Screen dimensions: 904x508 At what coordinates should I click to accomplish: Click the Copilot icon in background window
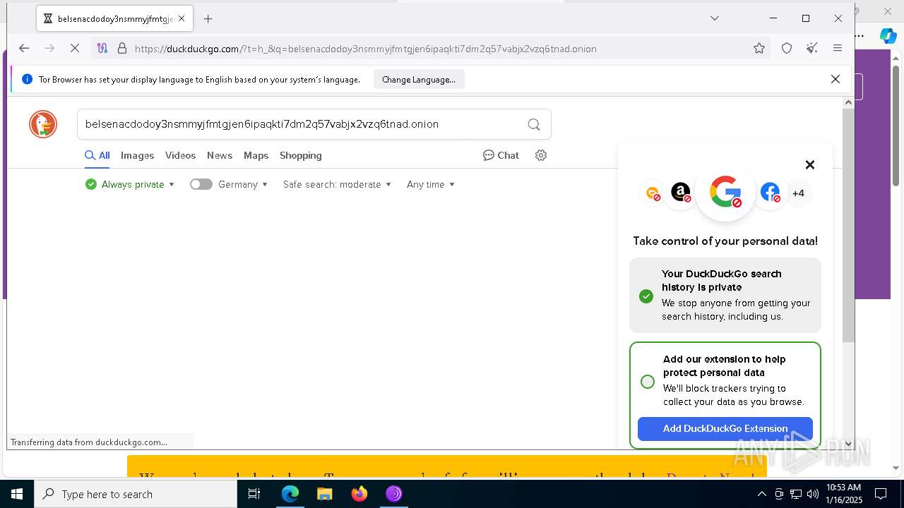click(x=888, y=35)
